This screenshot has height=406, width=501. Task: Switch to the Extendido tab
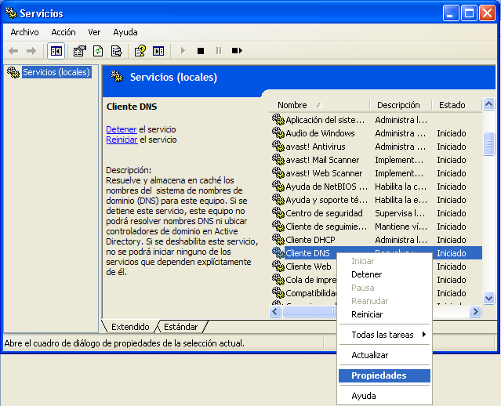pos(130,327)
